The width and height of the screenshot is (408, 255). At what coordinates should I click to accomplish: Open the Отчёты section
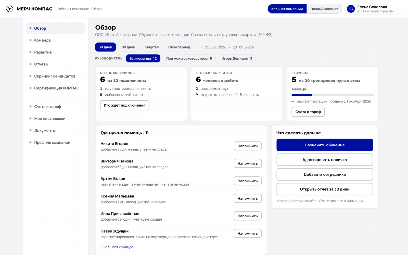click(x=55, y=64)
